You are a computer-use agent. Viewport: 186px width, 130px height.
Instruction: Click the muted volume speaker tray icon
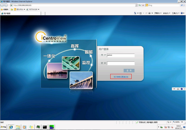pyautogui.click(x=172, y=127)
